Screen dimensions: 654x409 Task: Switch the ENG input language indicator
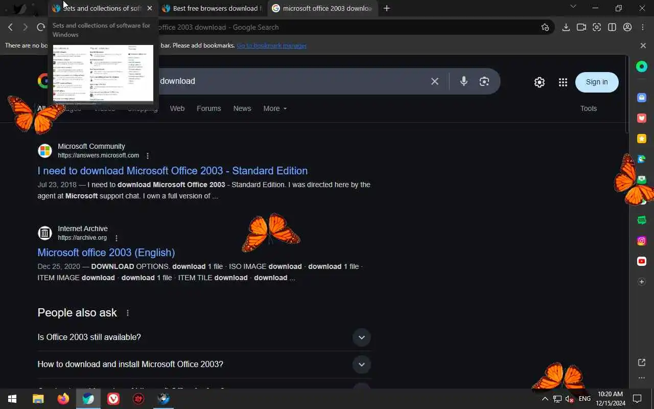[585, 399]
